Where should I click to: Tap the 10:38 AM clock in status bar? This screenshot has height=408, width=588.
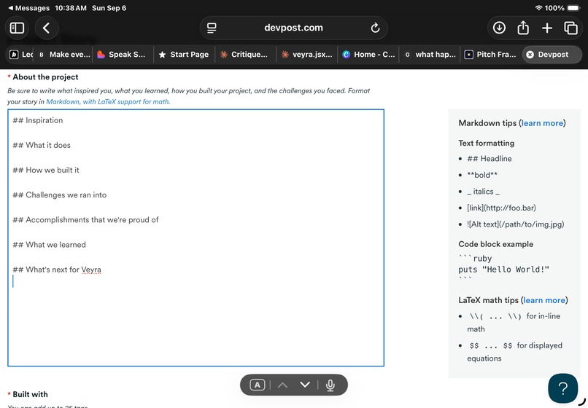[71, 8]
